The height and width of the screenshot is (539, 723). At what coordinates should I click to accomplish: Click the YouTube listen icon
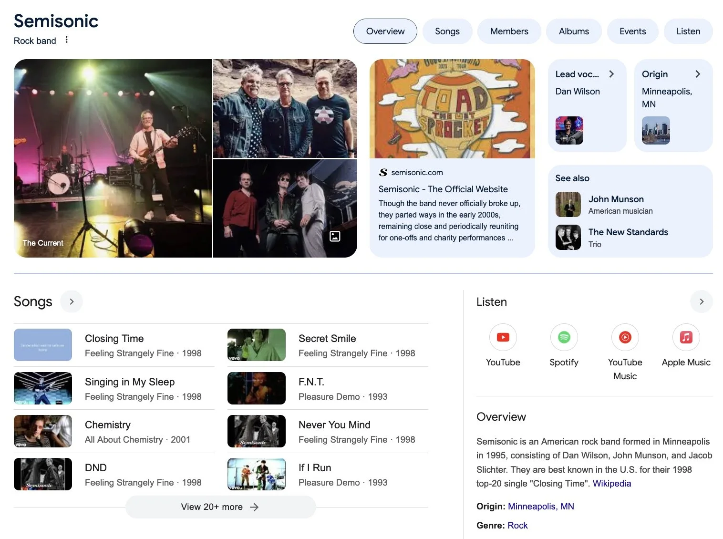(503, 337)
